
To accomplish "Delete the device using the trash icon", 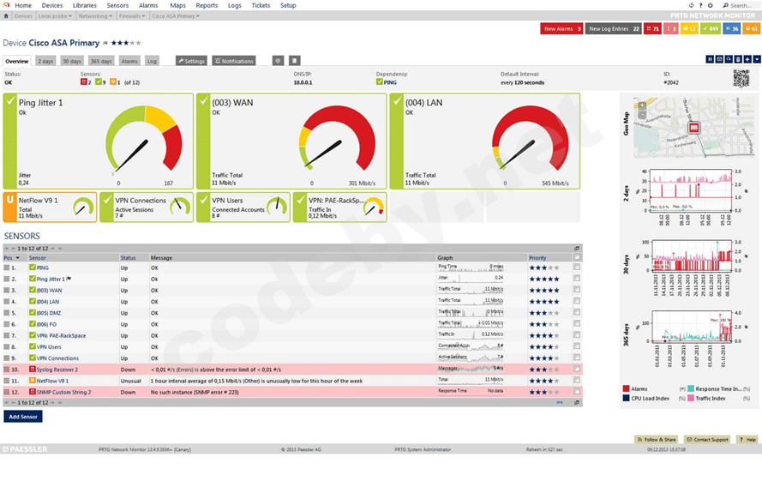I will coord(738,59).
